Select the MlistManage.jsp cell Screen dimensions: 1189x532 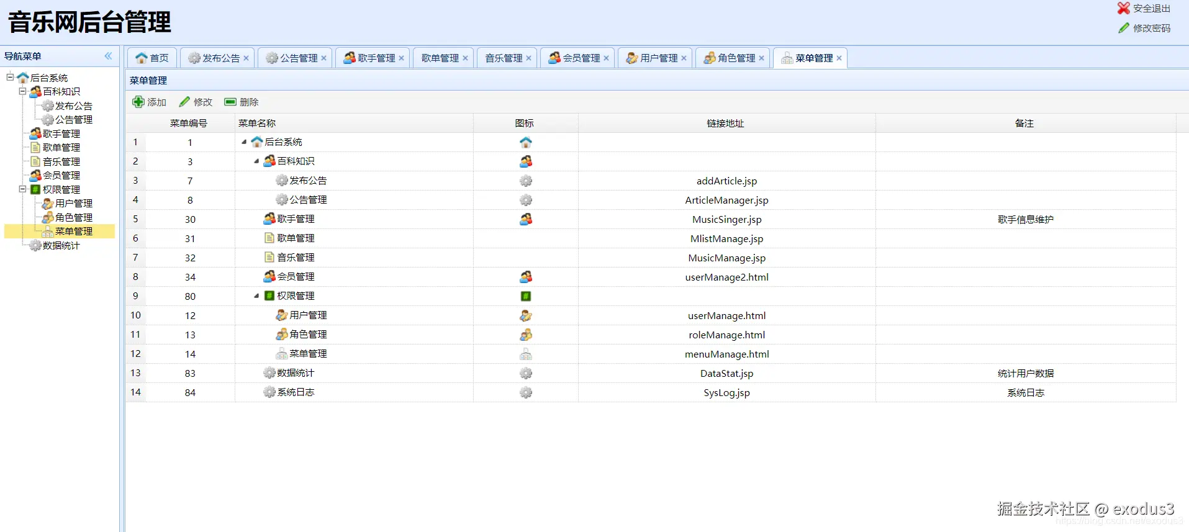click(x=727, y=238)
